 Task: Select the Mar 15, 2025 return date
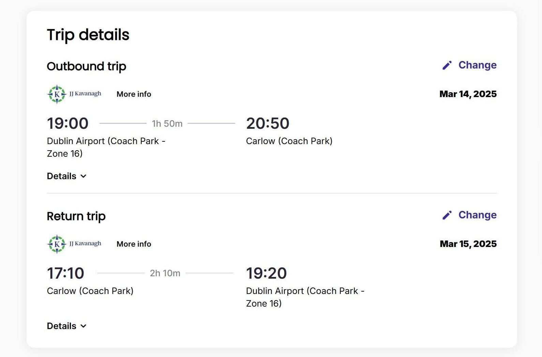pos(468,244)
